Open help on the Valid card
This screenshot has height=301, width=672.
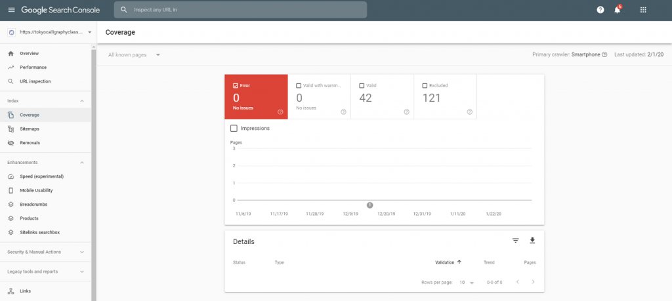tap(406, 111)
